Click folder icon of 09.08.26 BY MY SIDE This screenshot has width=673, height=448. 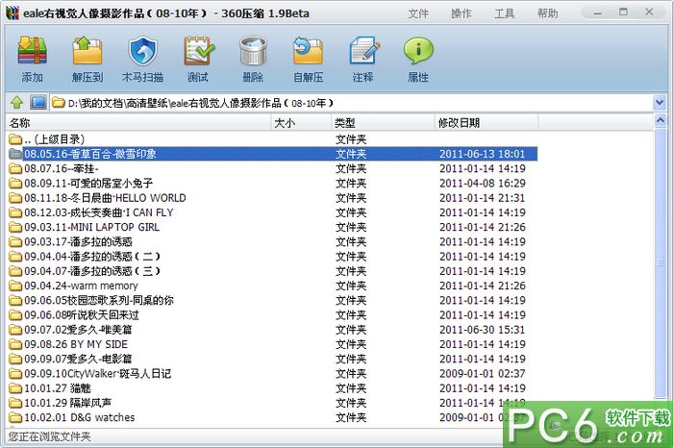click(15, 344)
